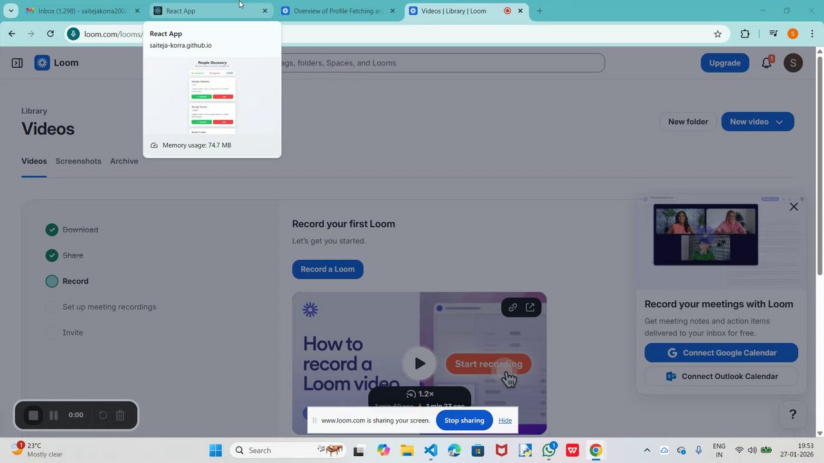Click the Loom logo icon

pos(42,63)
